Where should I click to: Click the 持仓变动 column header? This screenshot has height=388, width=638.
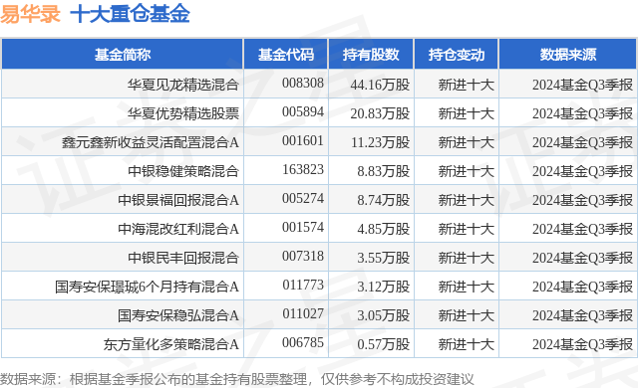[x=457, y=54]
